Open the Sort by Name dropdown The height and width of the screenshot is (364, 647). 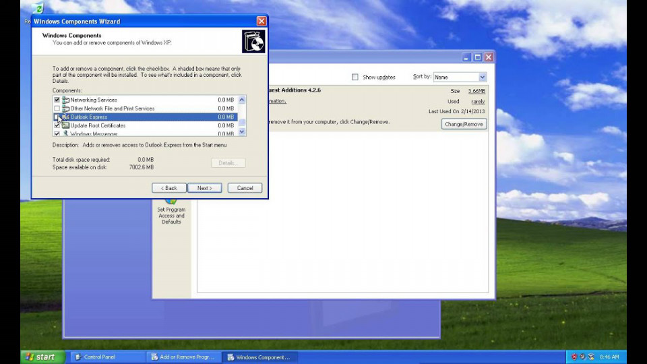[x=482, y=77]
